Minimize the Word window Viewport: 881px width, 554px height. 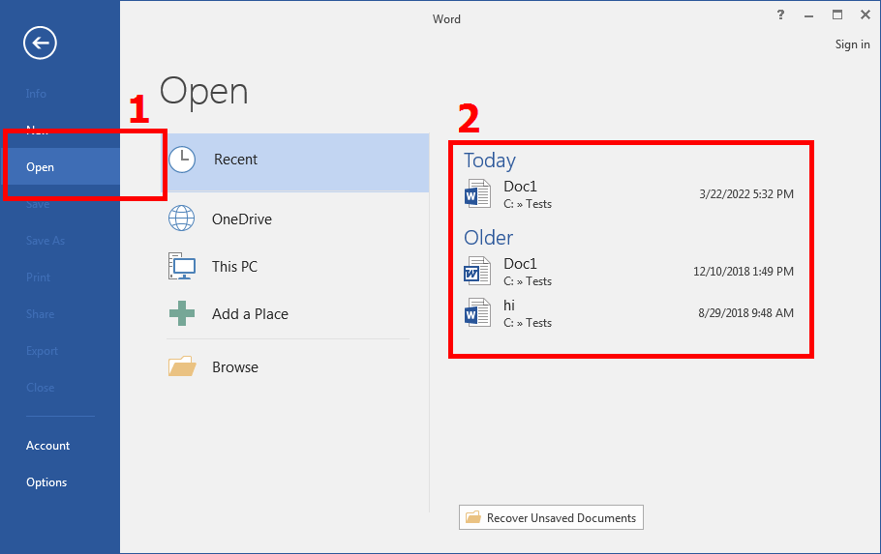point(809,15)
